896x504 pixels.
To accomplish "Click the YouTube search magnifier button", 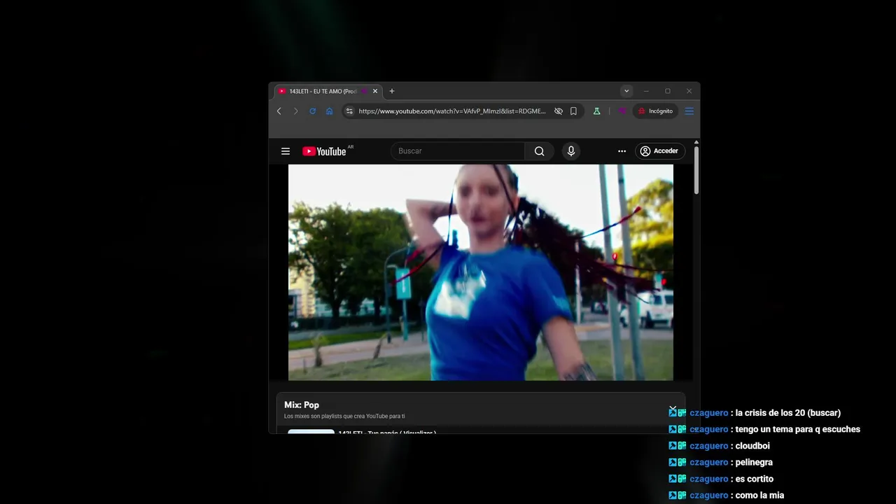I will tap(539, 151).
